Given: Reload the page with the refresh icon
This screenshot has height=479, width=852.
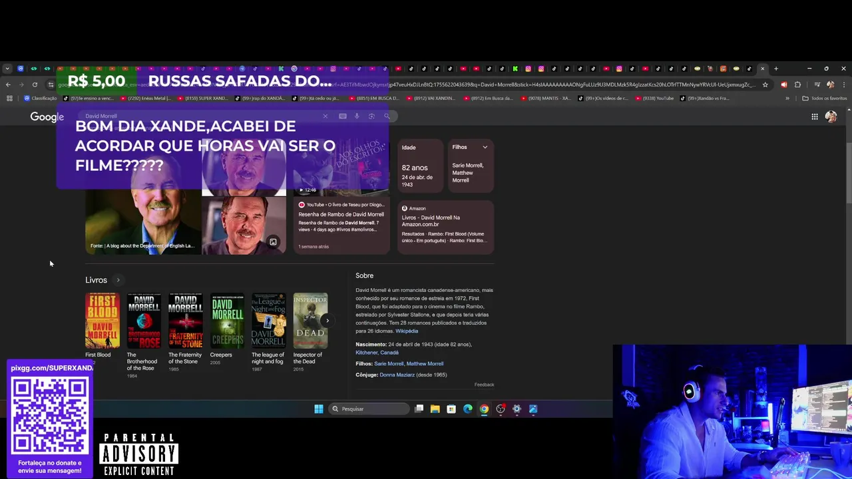Looking at the screenshot, I should 35,84.
